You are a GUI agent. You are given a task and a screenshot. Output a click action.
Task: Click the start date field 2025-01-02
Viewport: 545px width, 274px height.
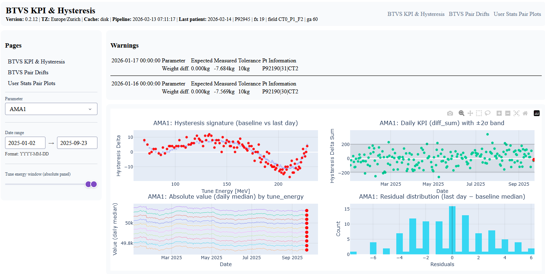point(25,143)
